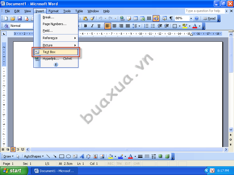
Task: Set Align Left paragraph alignment
Action: [x=107, y=26]
